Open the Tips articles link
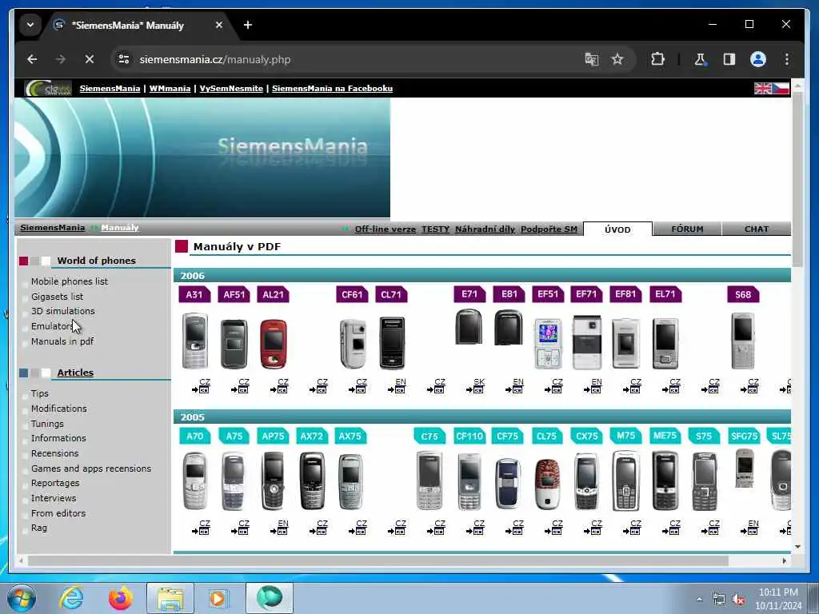The width and height of the screenshot is (819, 614). click(40, 393)
